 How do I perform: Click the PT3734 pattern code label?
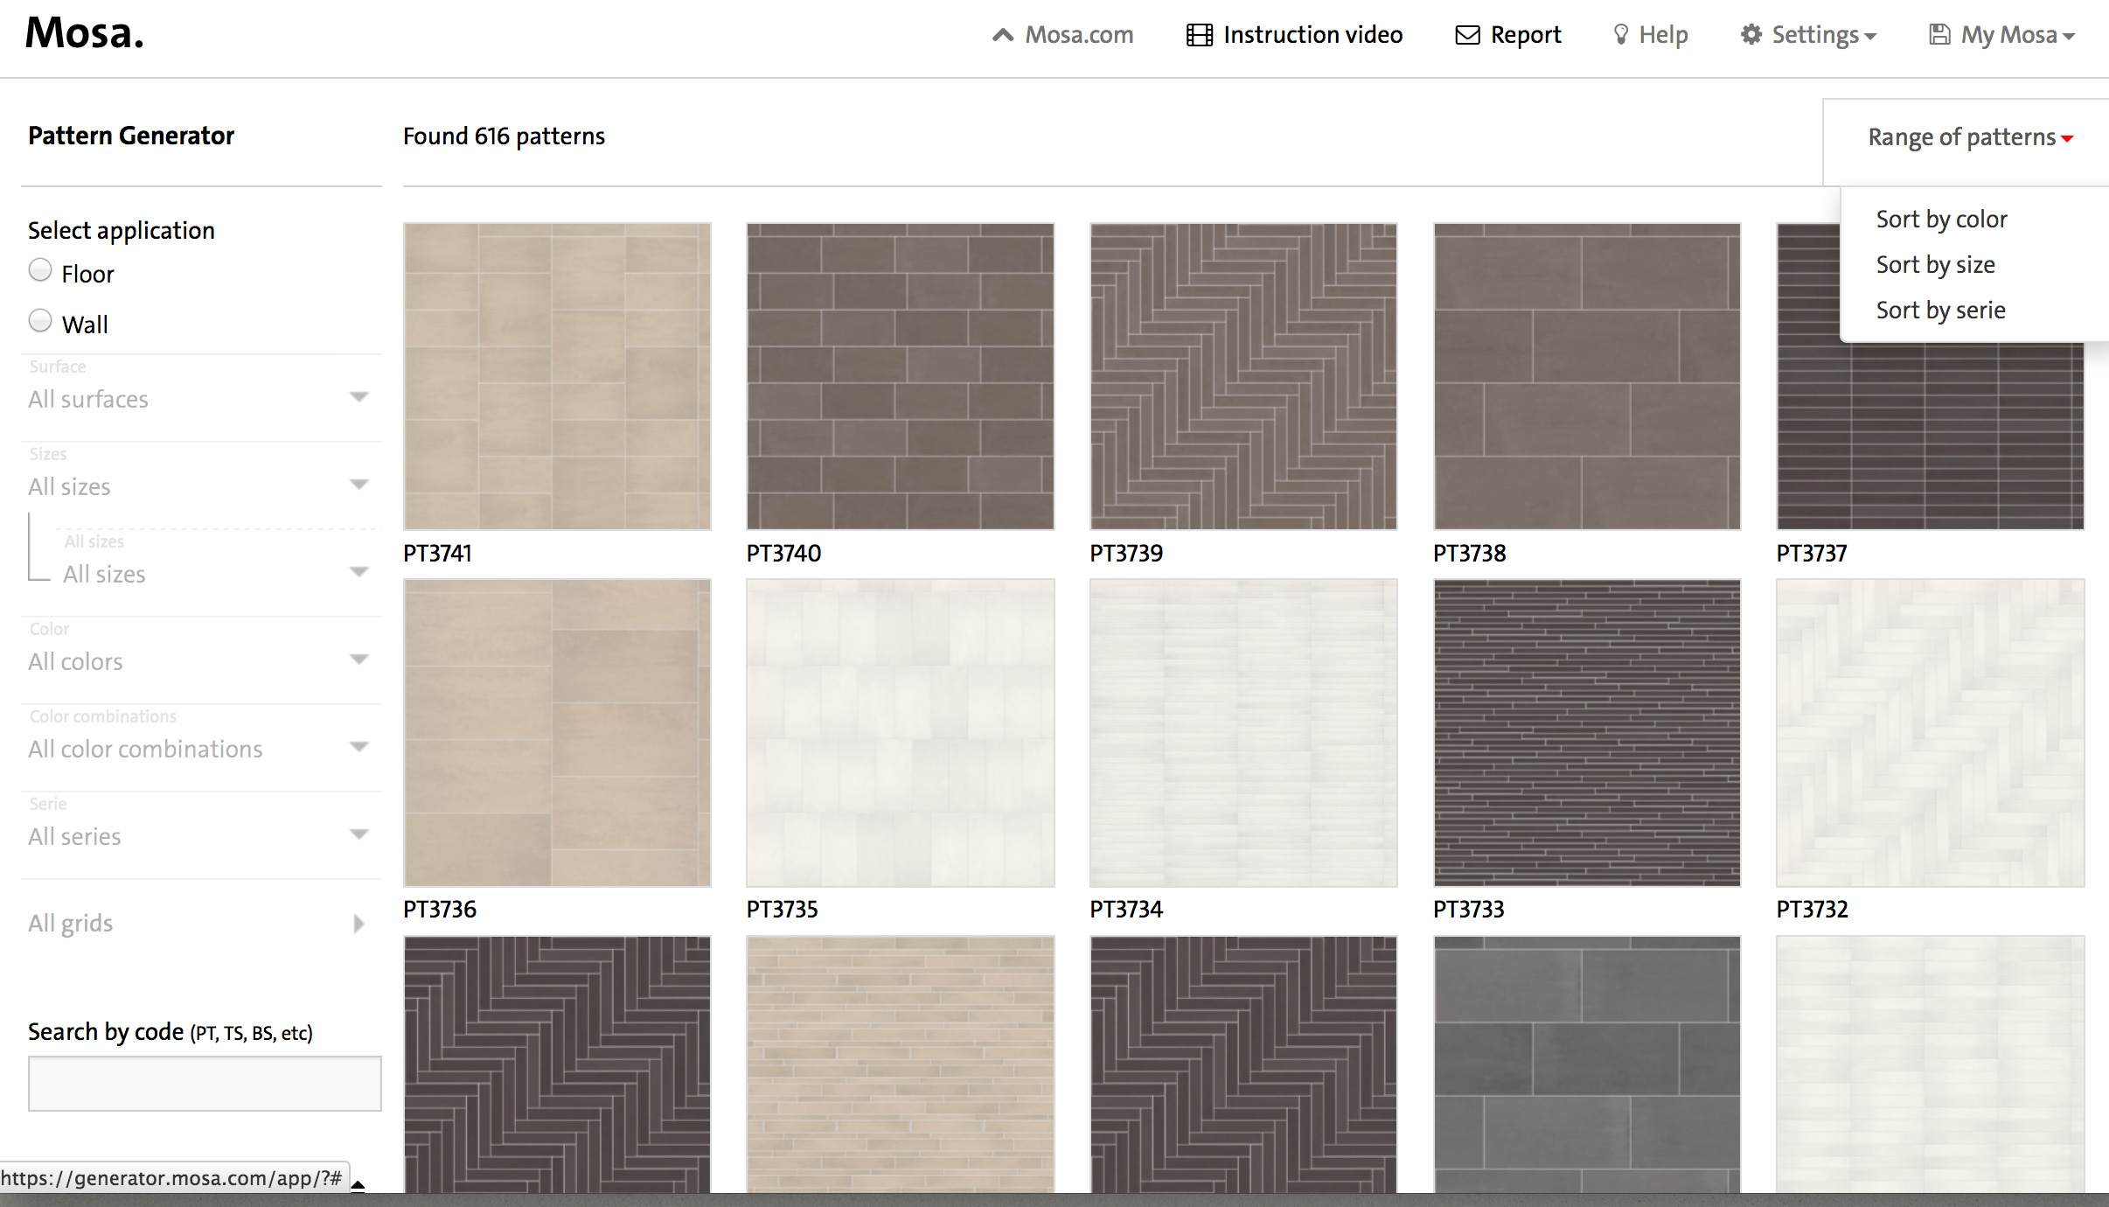click(x=1126, y=909)
